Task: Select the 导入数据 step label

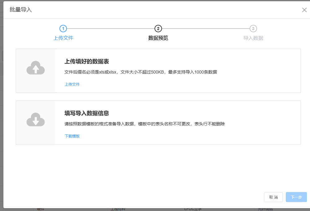Action: pyautogui.click(x=253, y=38)
